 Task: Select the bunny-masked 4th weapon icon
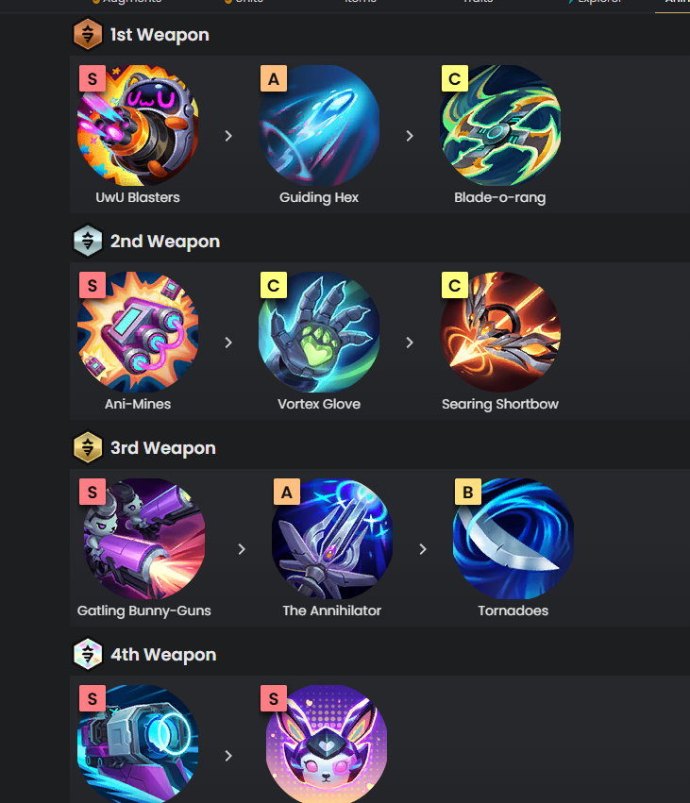(x=327, y=744)
